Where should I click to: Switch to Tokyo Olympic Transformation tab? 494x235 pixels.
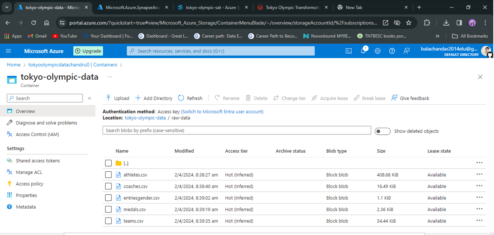click(293, 7)
